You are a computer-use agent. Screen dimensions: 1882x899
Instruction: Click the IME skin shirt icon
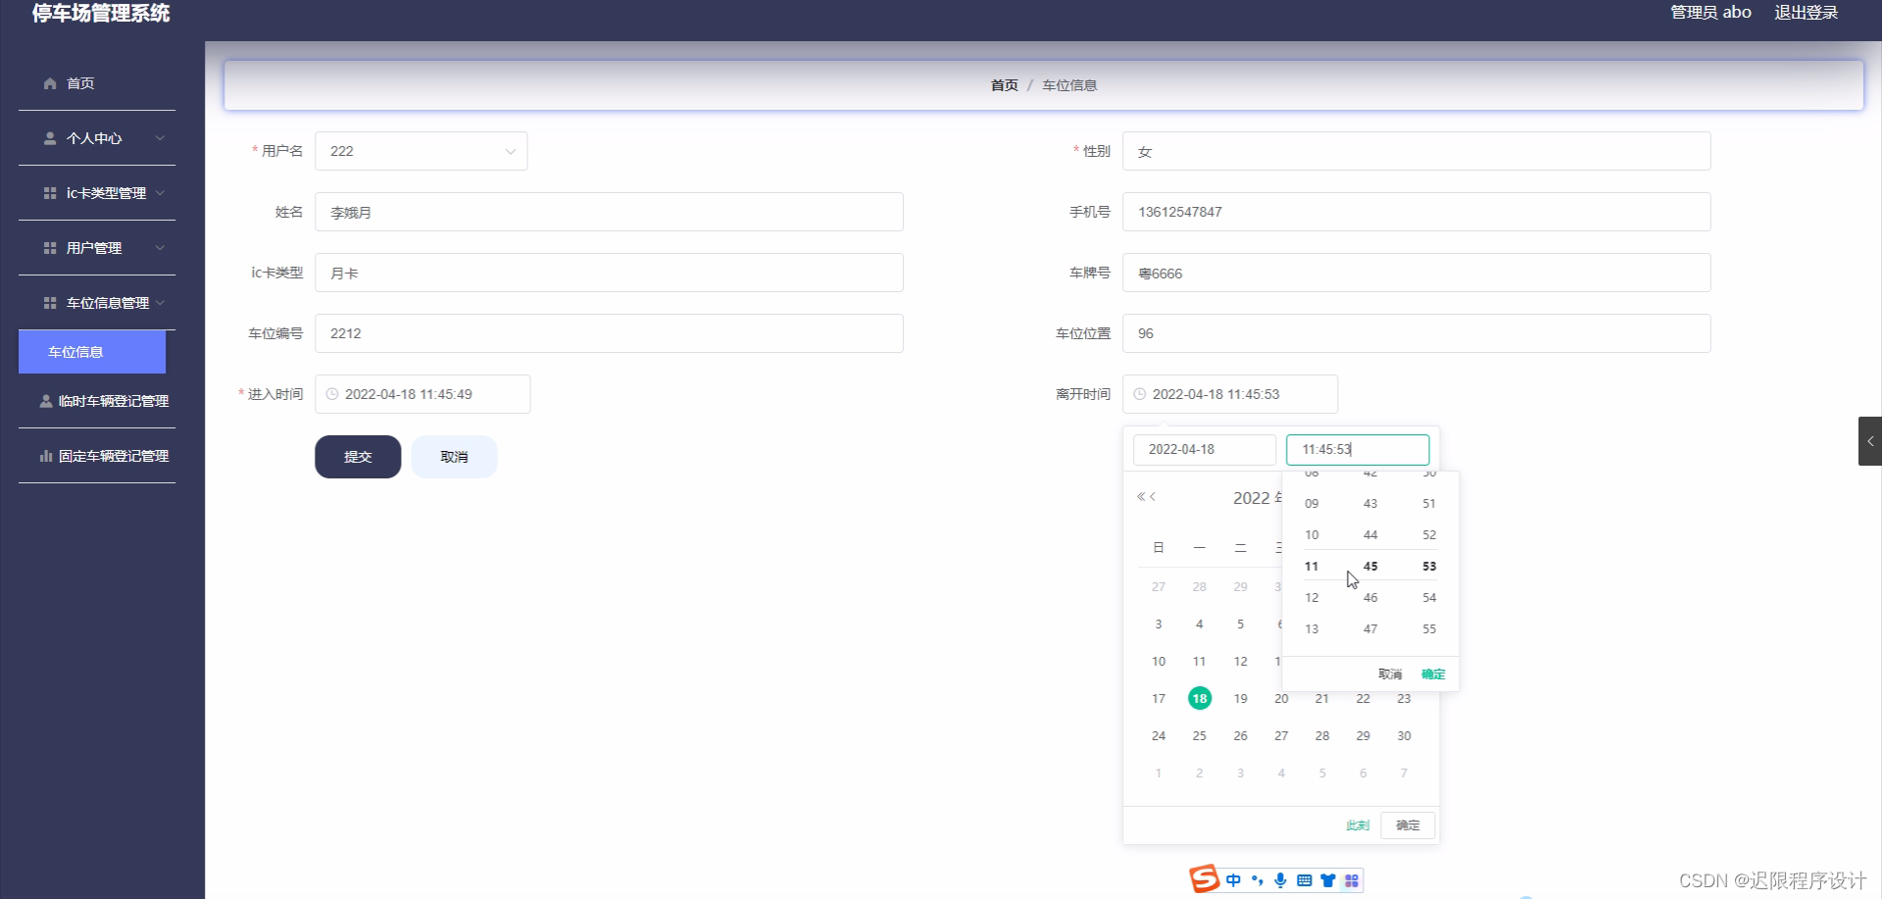point(1328,880)
